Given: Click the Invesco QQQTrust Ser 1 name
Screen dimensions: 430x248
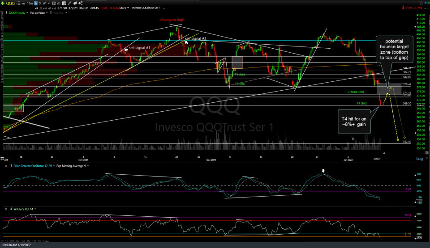Looking at the screenshot, I should 146,8.
